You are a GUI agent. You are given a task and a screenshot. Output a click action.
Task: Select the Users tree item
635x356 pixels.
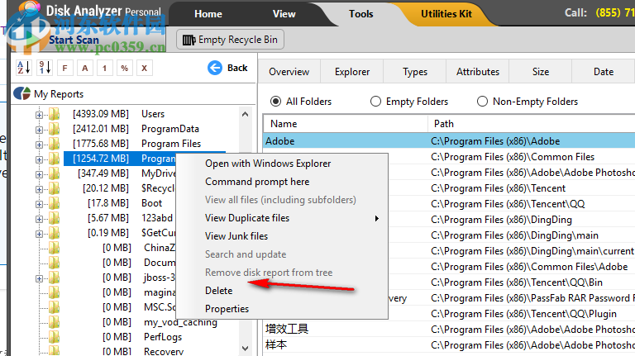coord(153,114)
